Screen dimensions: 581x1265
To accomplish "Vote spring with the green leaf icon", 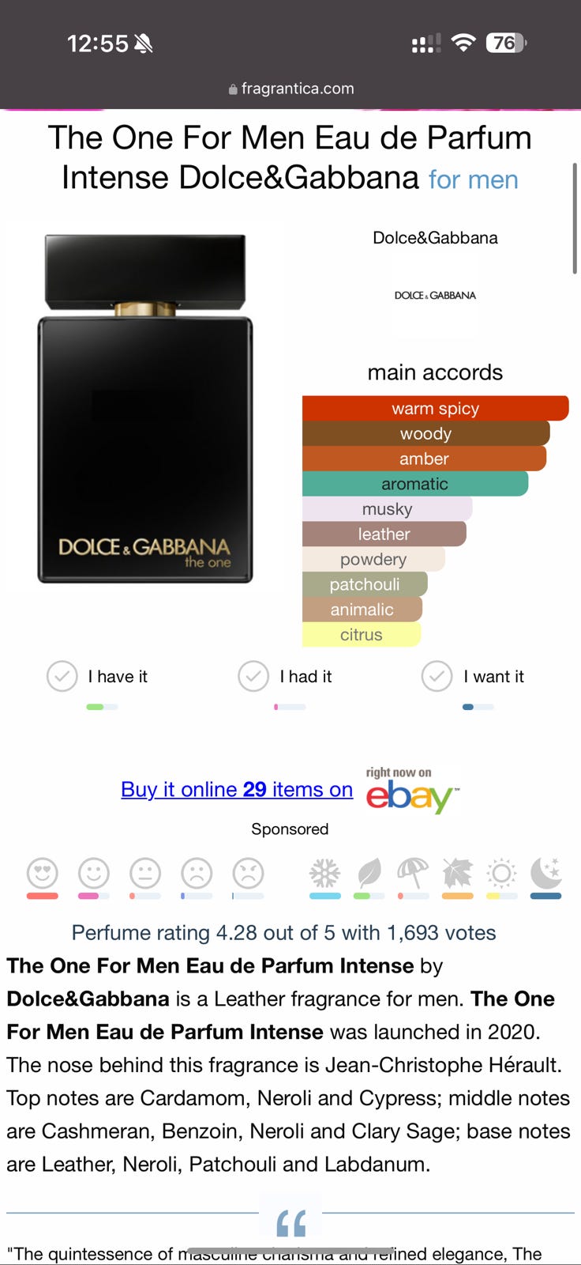I will pyautogui.click(x=369, y=874).
